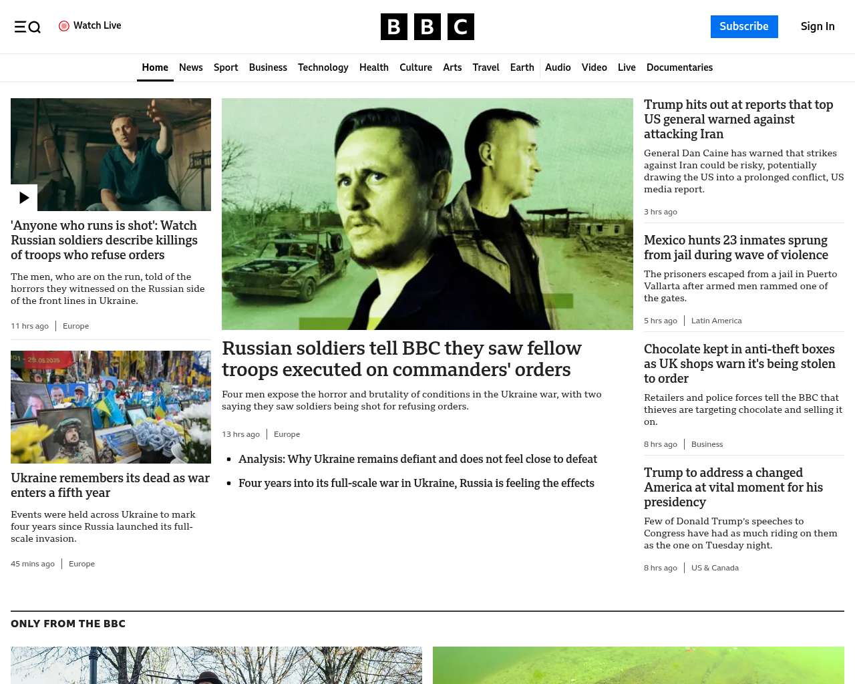
Task: Click Sign In
Action: 817,27
